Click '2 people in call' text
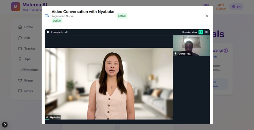The width and height of the screenshot is (254, 130). coord(59,32)
